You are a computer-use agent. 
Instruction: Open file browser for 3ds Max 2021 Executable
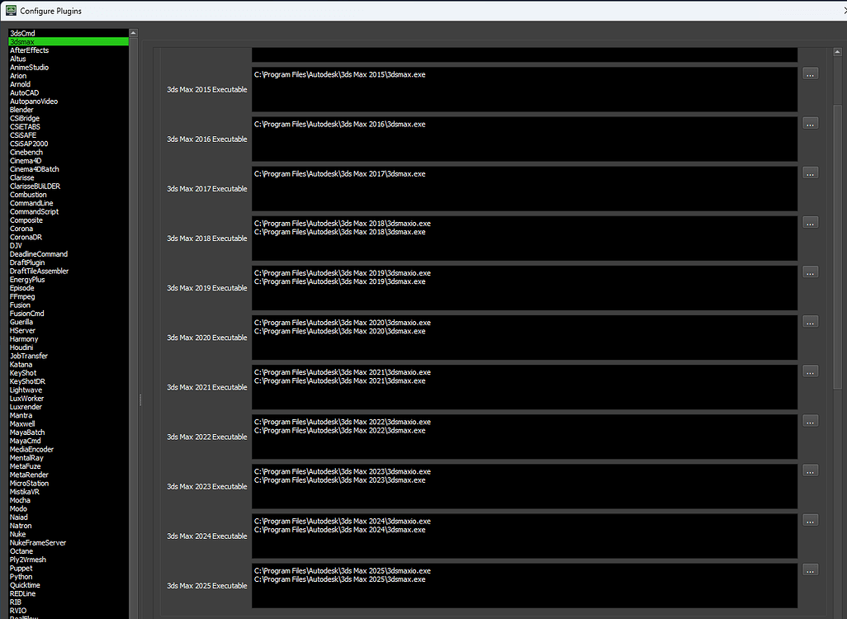point(810,371)
